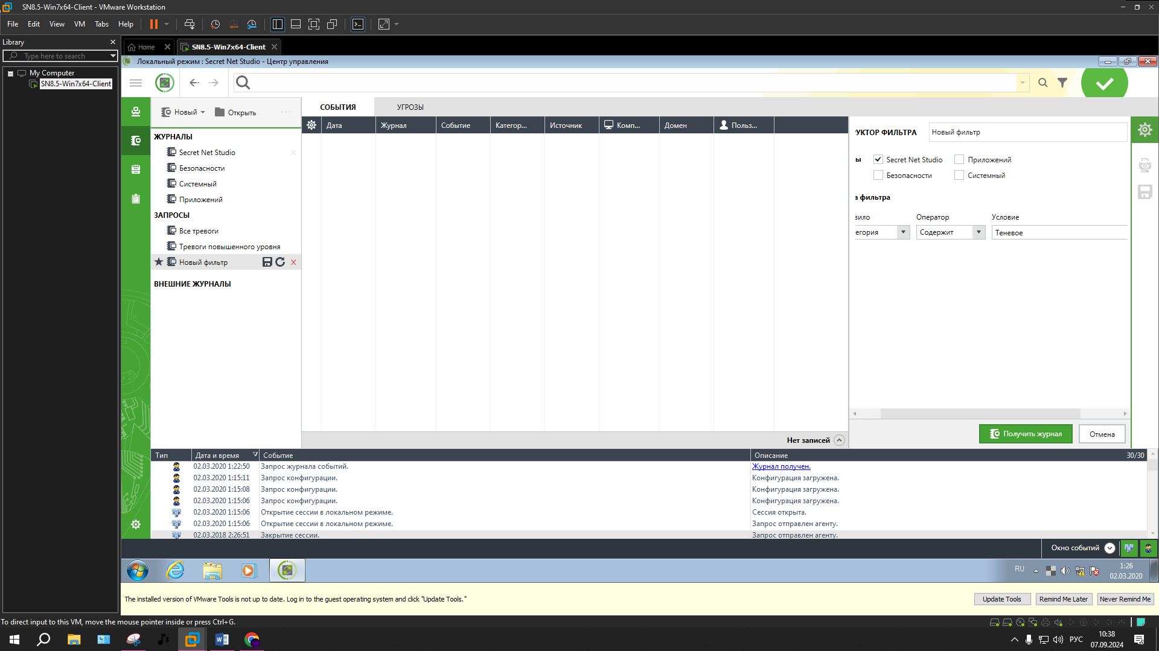Enter VMware full screen mode icon
This screenshot has width=1159, height=651.
[x=314, y=24]
